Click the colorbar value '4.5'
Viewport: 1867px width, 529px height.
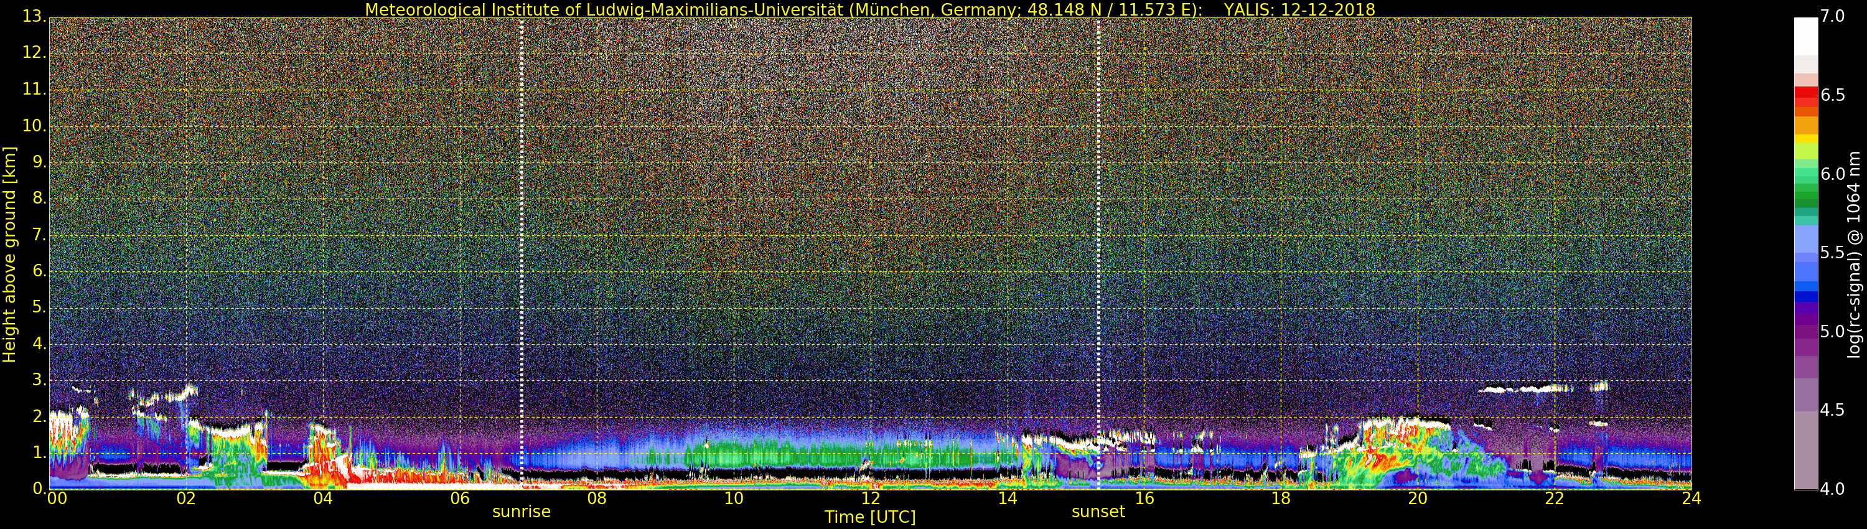[1832, 410]
